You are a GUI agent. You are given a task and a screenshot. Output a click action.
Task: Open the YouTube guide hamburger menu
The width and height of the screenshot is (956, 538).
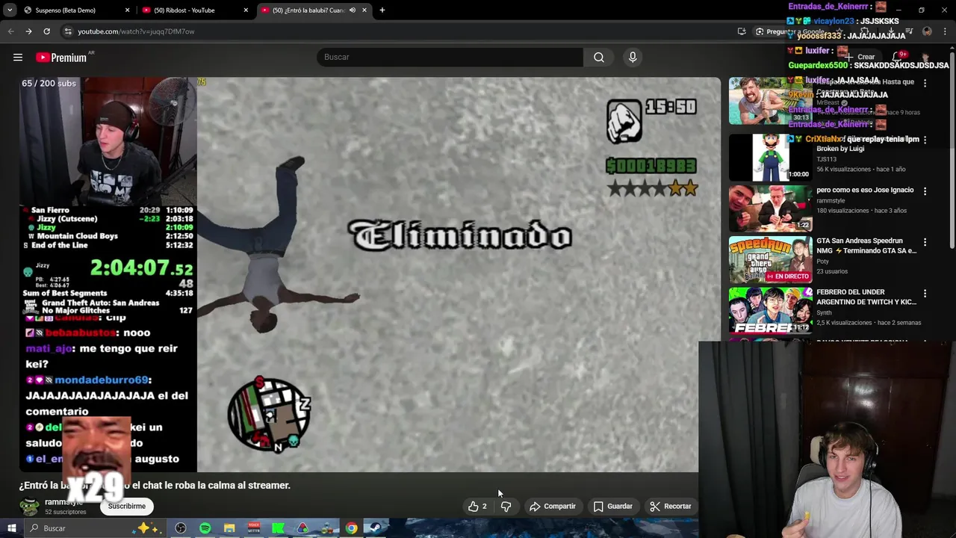point(18,57)
